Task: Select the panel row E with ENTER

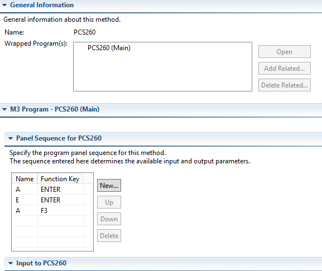Action: (52, 200)
